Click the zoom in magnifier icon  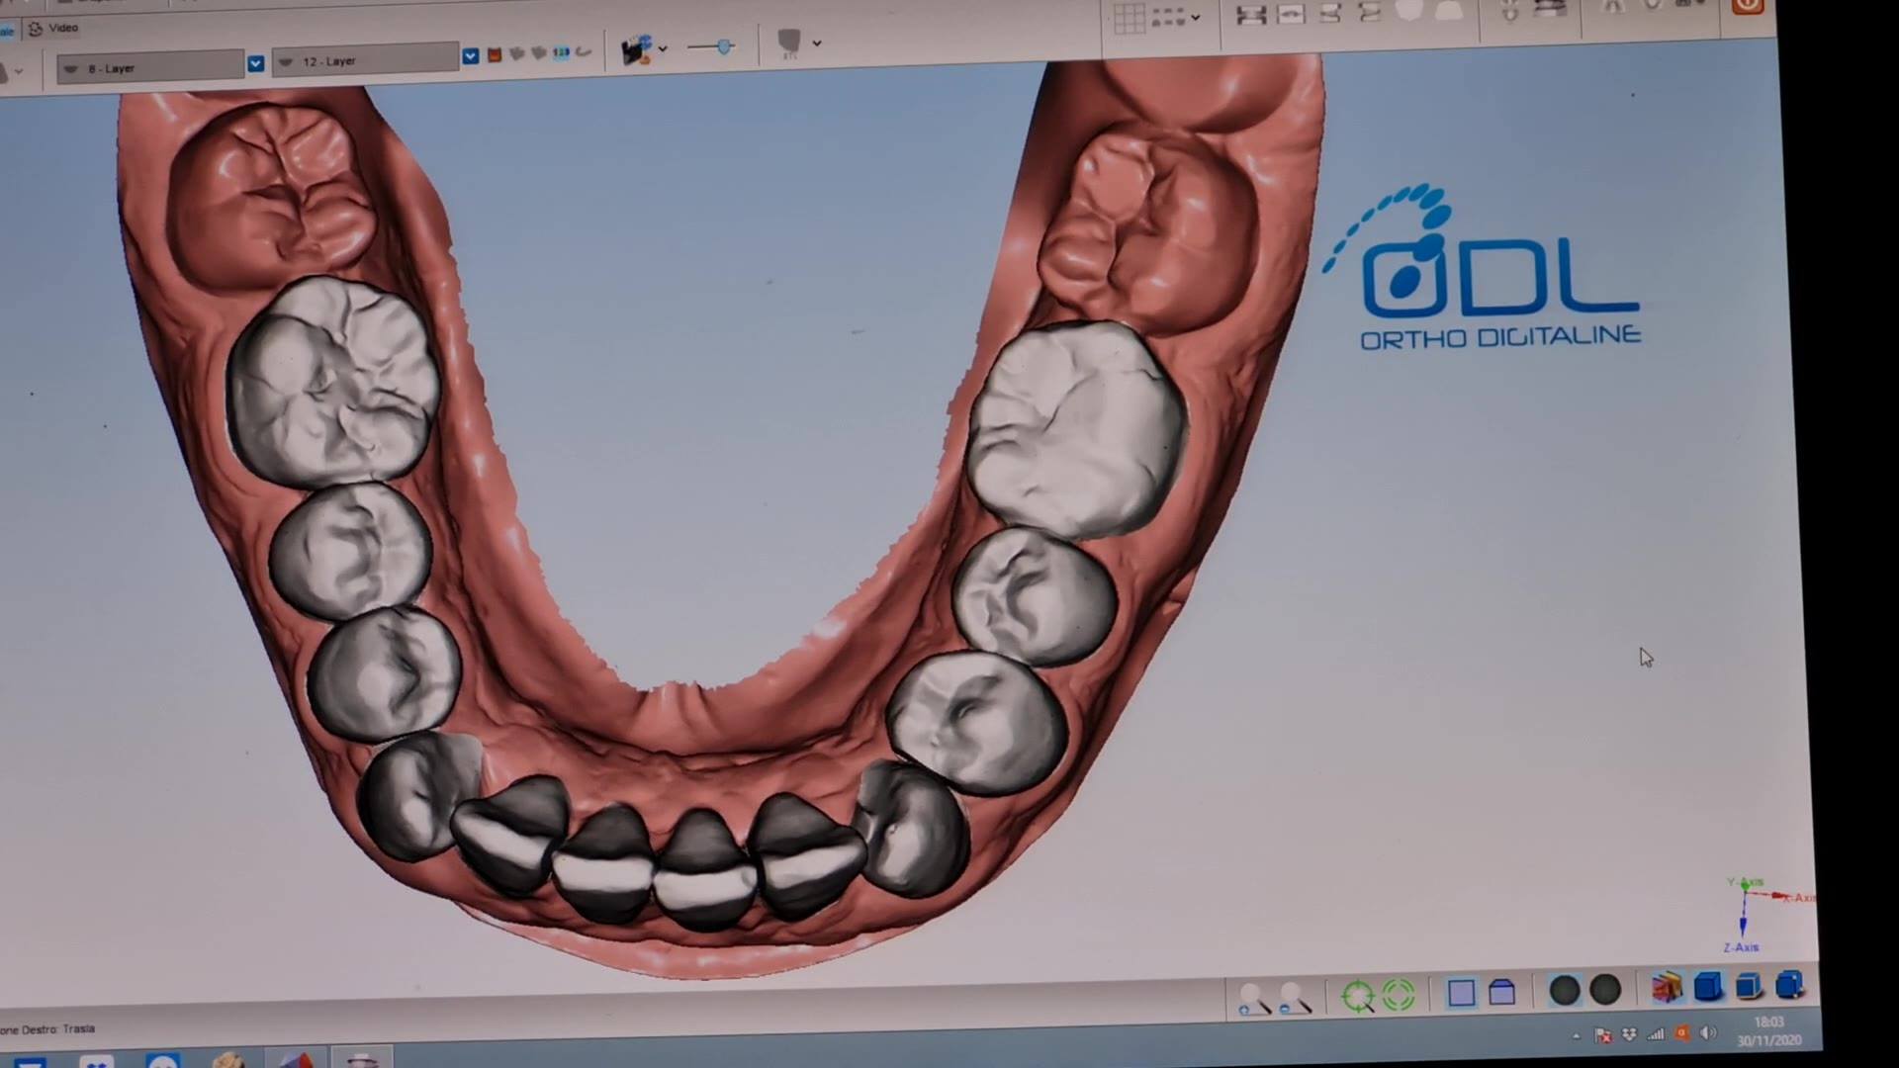1254,999
